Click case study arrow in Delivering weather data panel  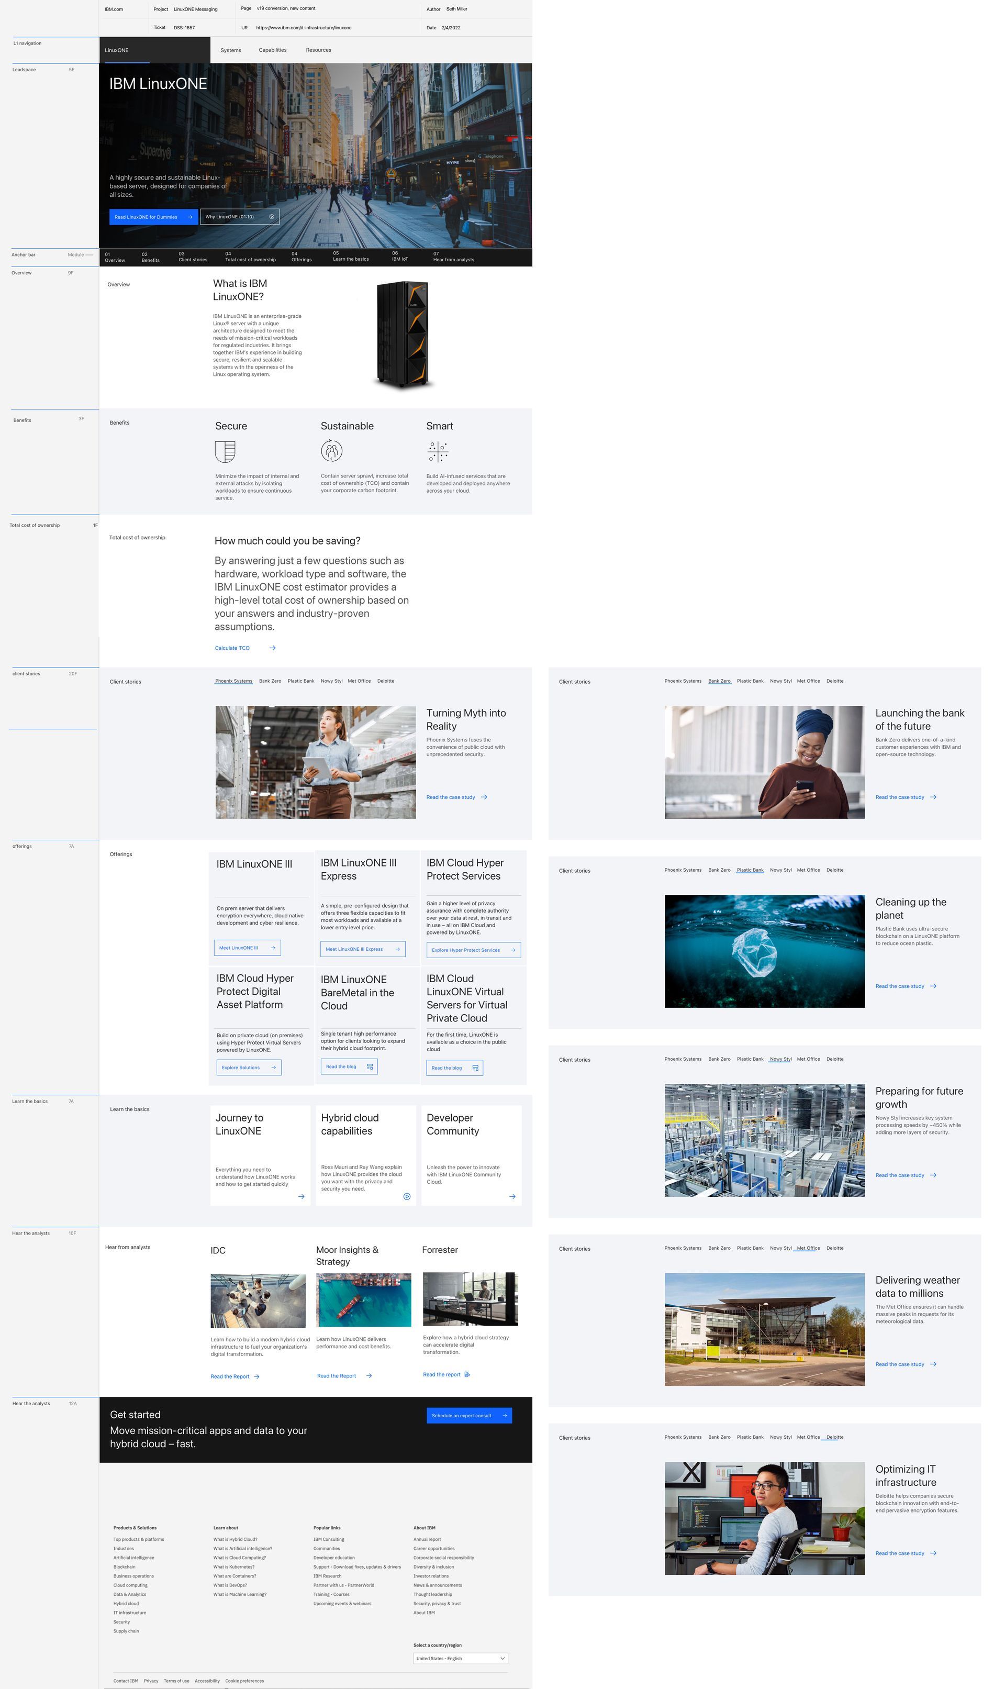933,1364
